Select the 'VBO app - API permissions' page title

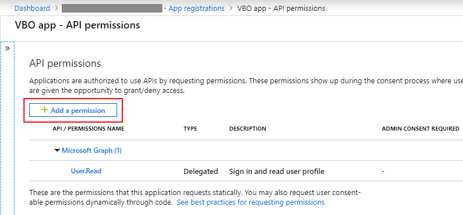(x=77, y=25)
